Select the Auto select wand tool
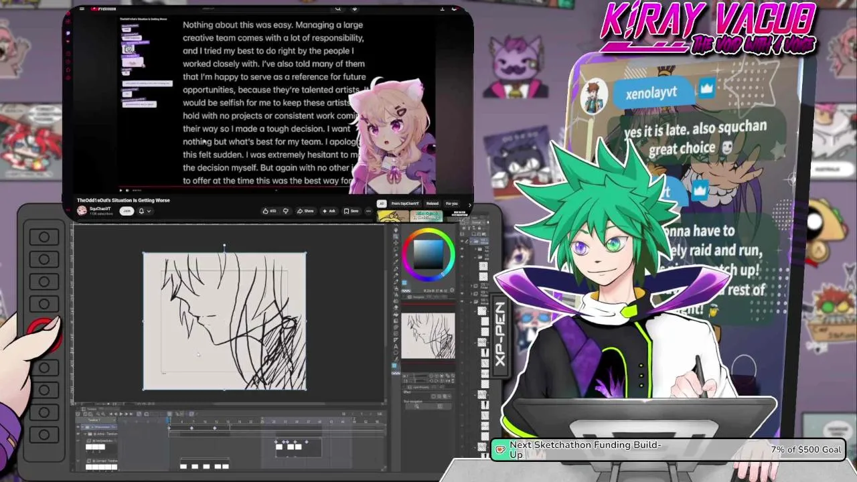Screen dimensions: 857x482 click(x=396, y=255)
